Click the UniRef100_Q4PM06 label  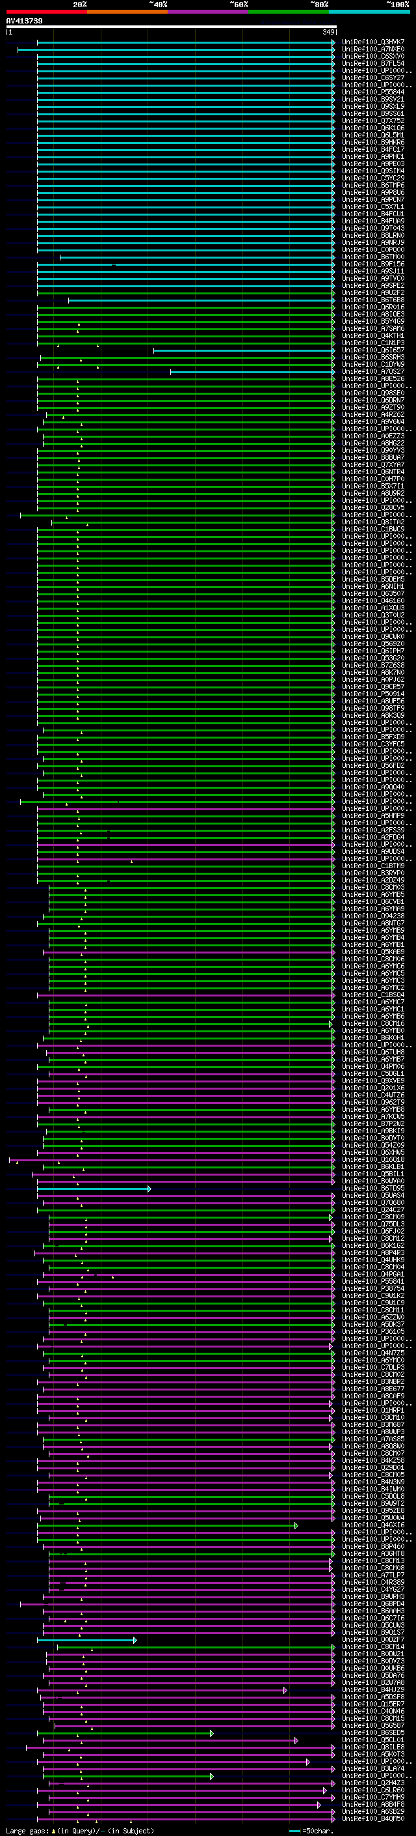pyautogui.click(x=372, y=1066)
